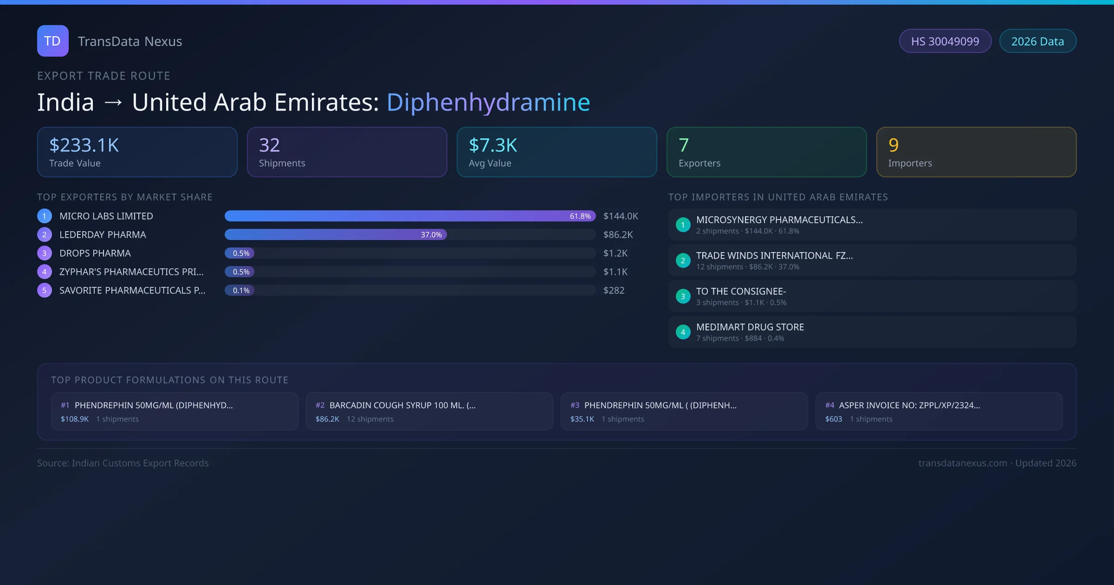Click rank 5 badge beside Savorite Pharmaceuticals
This screenshot has width=1114, height=585.
click(45, 290)
